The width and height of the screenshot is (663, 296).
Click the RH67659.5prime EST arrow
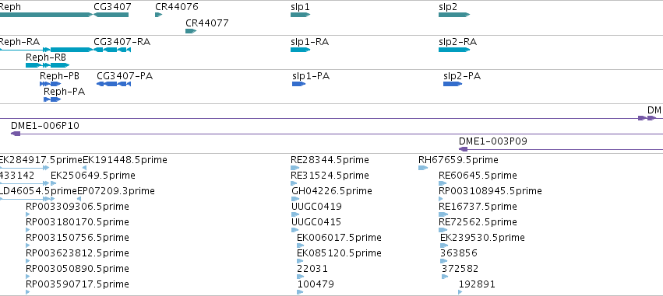(423, 168)
